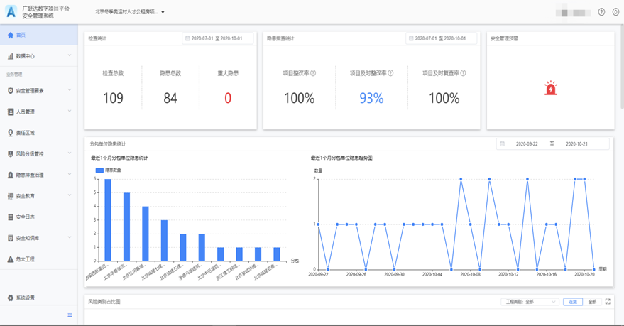
Task: Click the info icon next to 项目及时复查率
Action: coord(463,73)
